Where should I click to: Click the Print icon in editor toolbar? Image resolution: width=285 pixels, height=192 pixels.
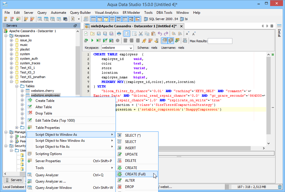(x=119, y=34)
